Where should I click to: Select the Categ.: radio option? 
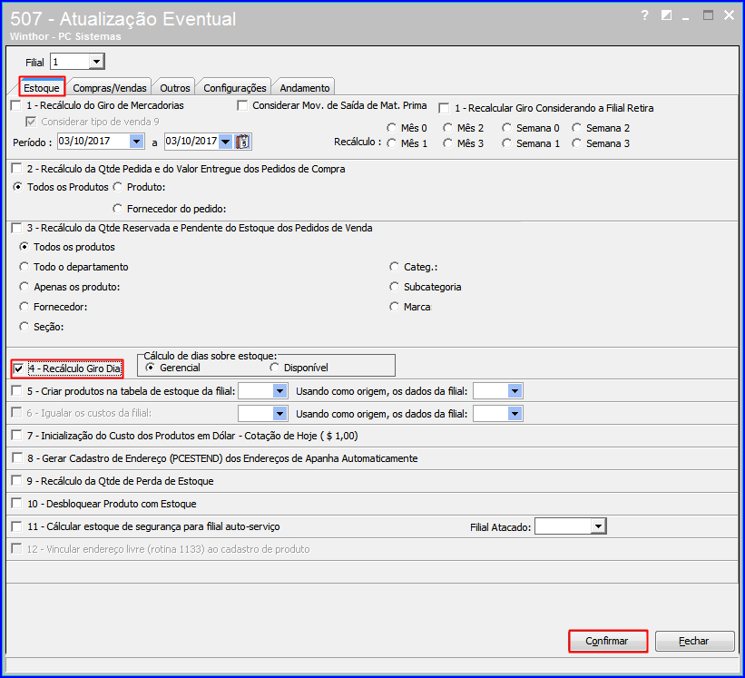pos(394,267)
